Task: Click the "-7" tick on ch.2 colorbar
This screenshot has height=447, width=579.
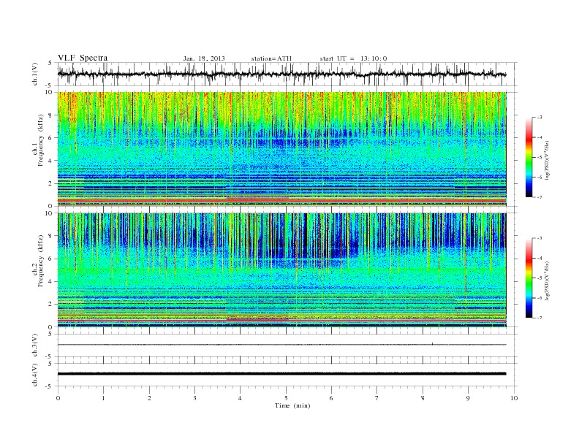Action: click(x=540, y=318)
